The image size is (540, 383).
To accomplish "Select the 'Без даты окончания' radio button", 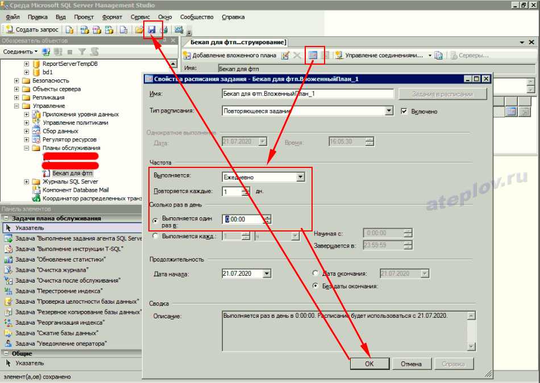I will [315, 286].
